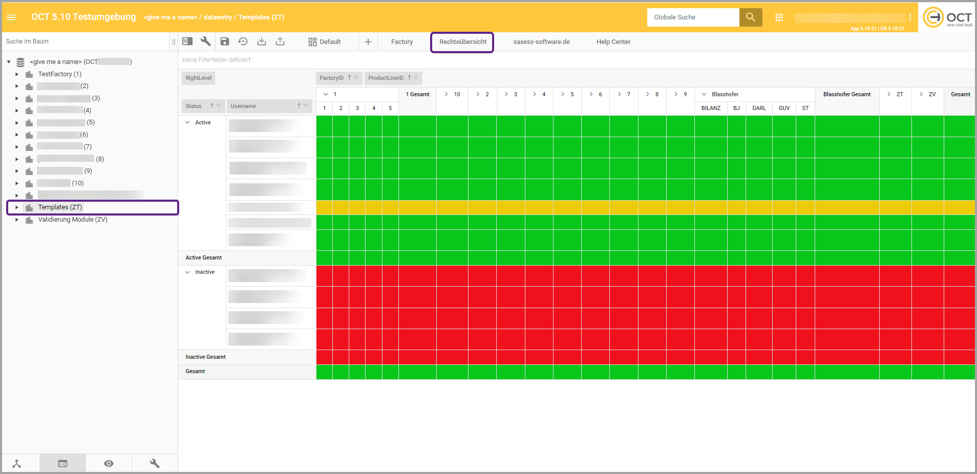Image resolution: width=977 pixels, height=474 pixels.
Task: Click the TestFactory building icon
Action: 29,74
